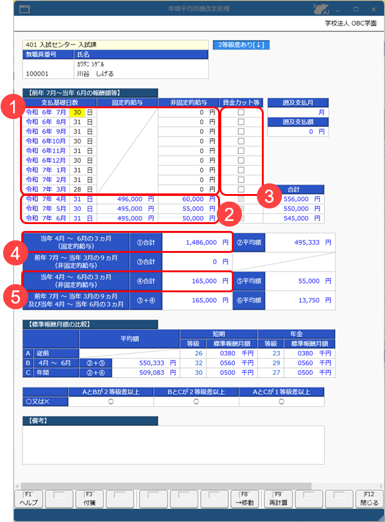Click the ○ under BとCが2等級差以上
The height and width of the screenshot is (522, 385).
click(196, 401)
